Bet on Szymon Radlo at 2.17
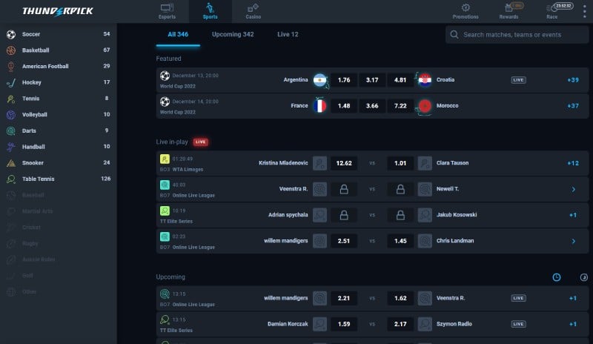 click(x=400, y=324)
